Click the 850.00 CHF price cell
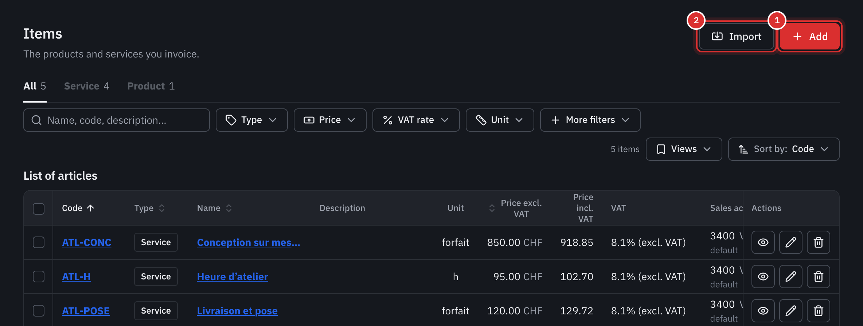 point(515,242)
